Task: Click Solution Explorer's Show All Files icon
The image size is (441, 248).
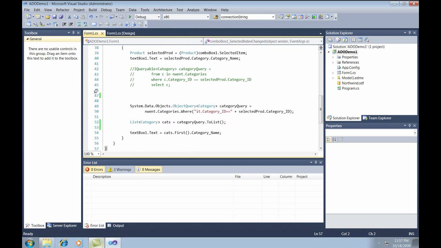Action: coord(338,40)
